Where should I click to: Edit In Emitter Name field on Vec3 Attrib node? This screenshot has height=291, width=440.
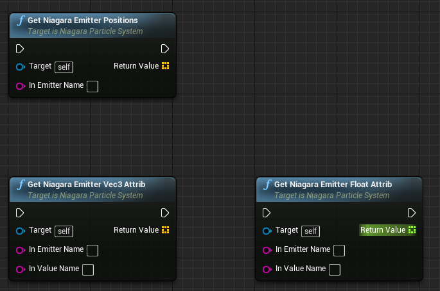pos(92,251)
